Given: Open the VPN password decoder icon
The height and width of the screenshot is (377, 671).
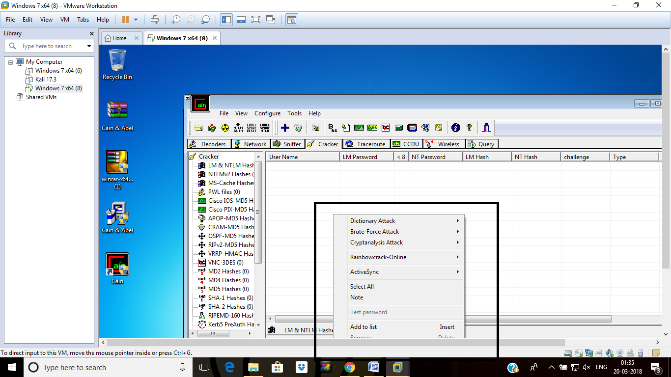Looking at the screenshot, I should (372, 128).
